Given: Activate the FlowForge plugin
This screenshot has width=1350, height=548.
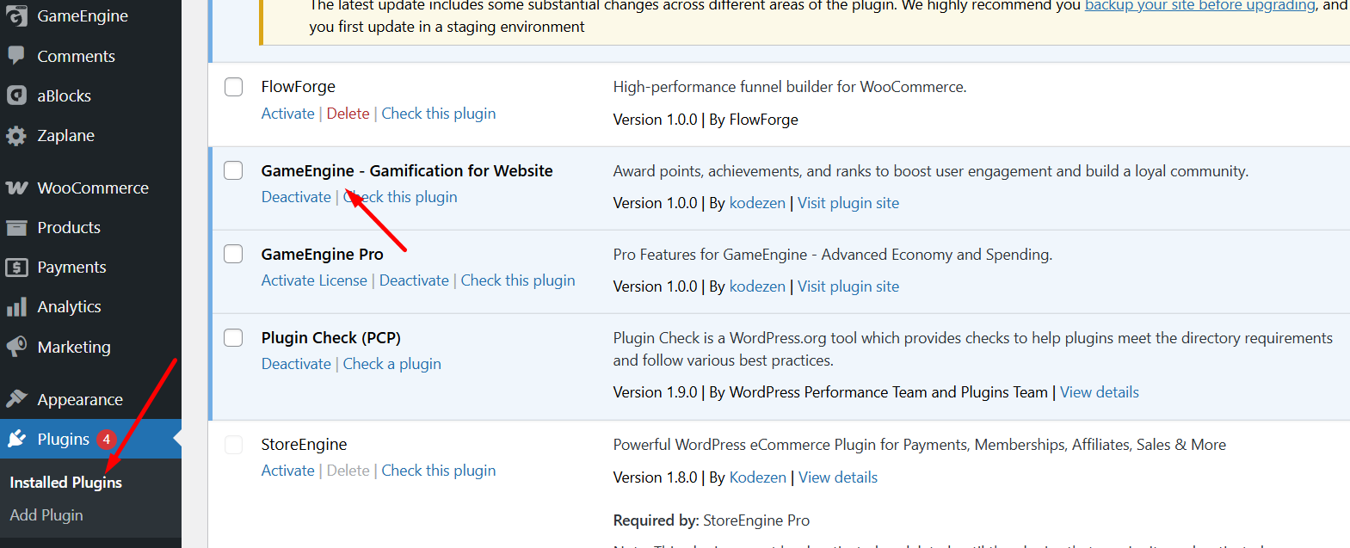Looking at the screenshot, I should tap(287, 114).
